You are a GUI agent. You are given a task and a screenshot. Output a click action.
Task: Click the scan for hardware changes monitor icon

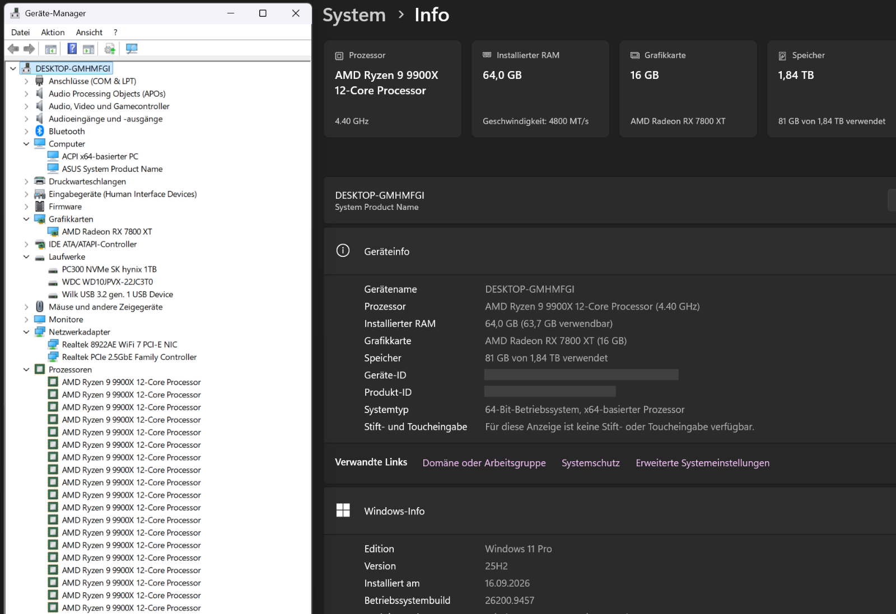pyautogui.click(x=132, y=49)
